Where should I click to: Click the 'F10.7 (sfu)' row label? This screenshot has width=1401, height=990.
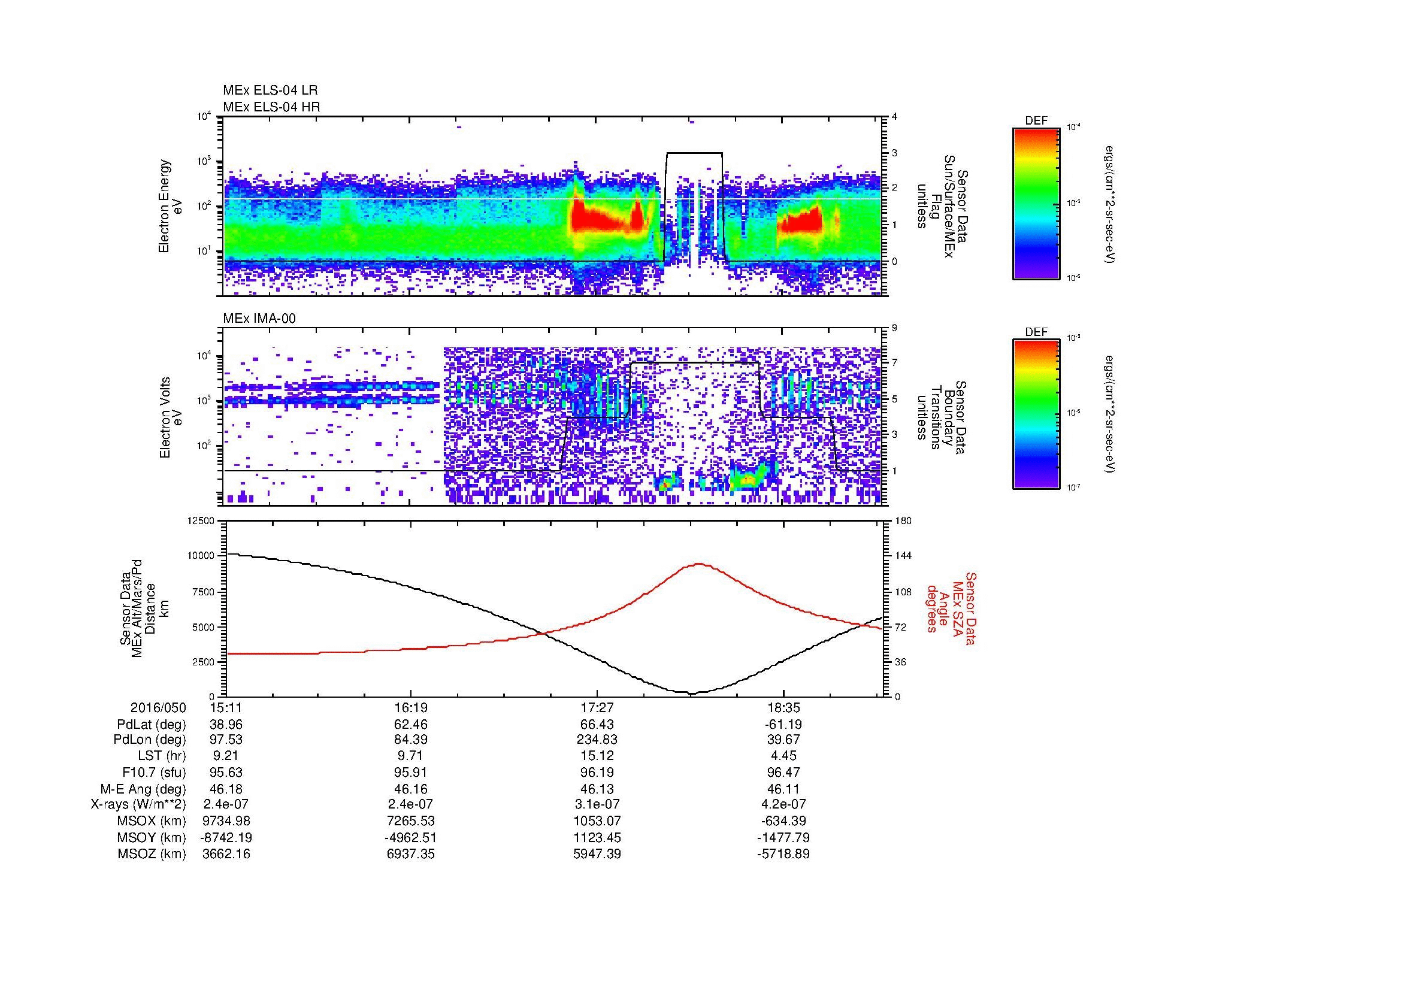click(x=154, y=772)
